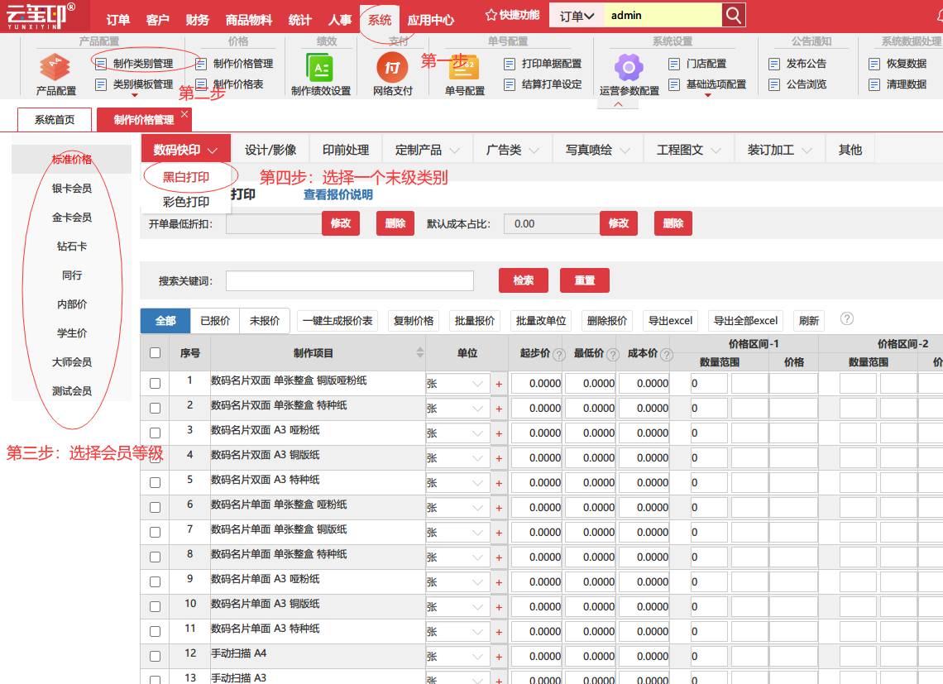Click the red plus in row 12

point(499,657)
